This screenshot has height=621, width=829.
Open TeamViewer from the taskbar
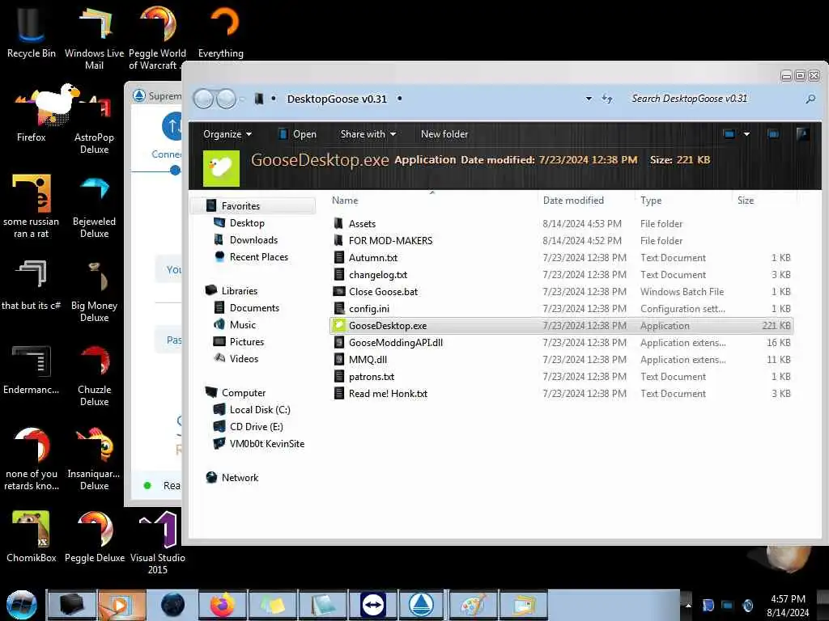pos(372,605)
